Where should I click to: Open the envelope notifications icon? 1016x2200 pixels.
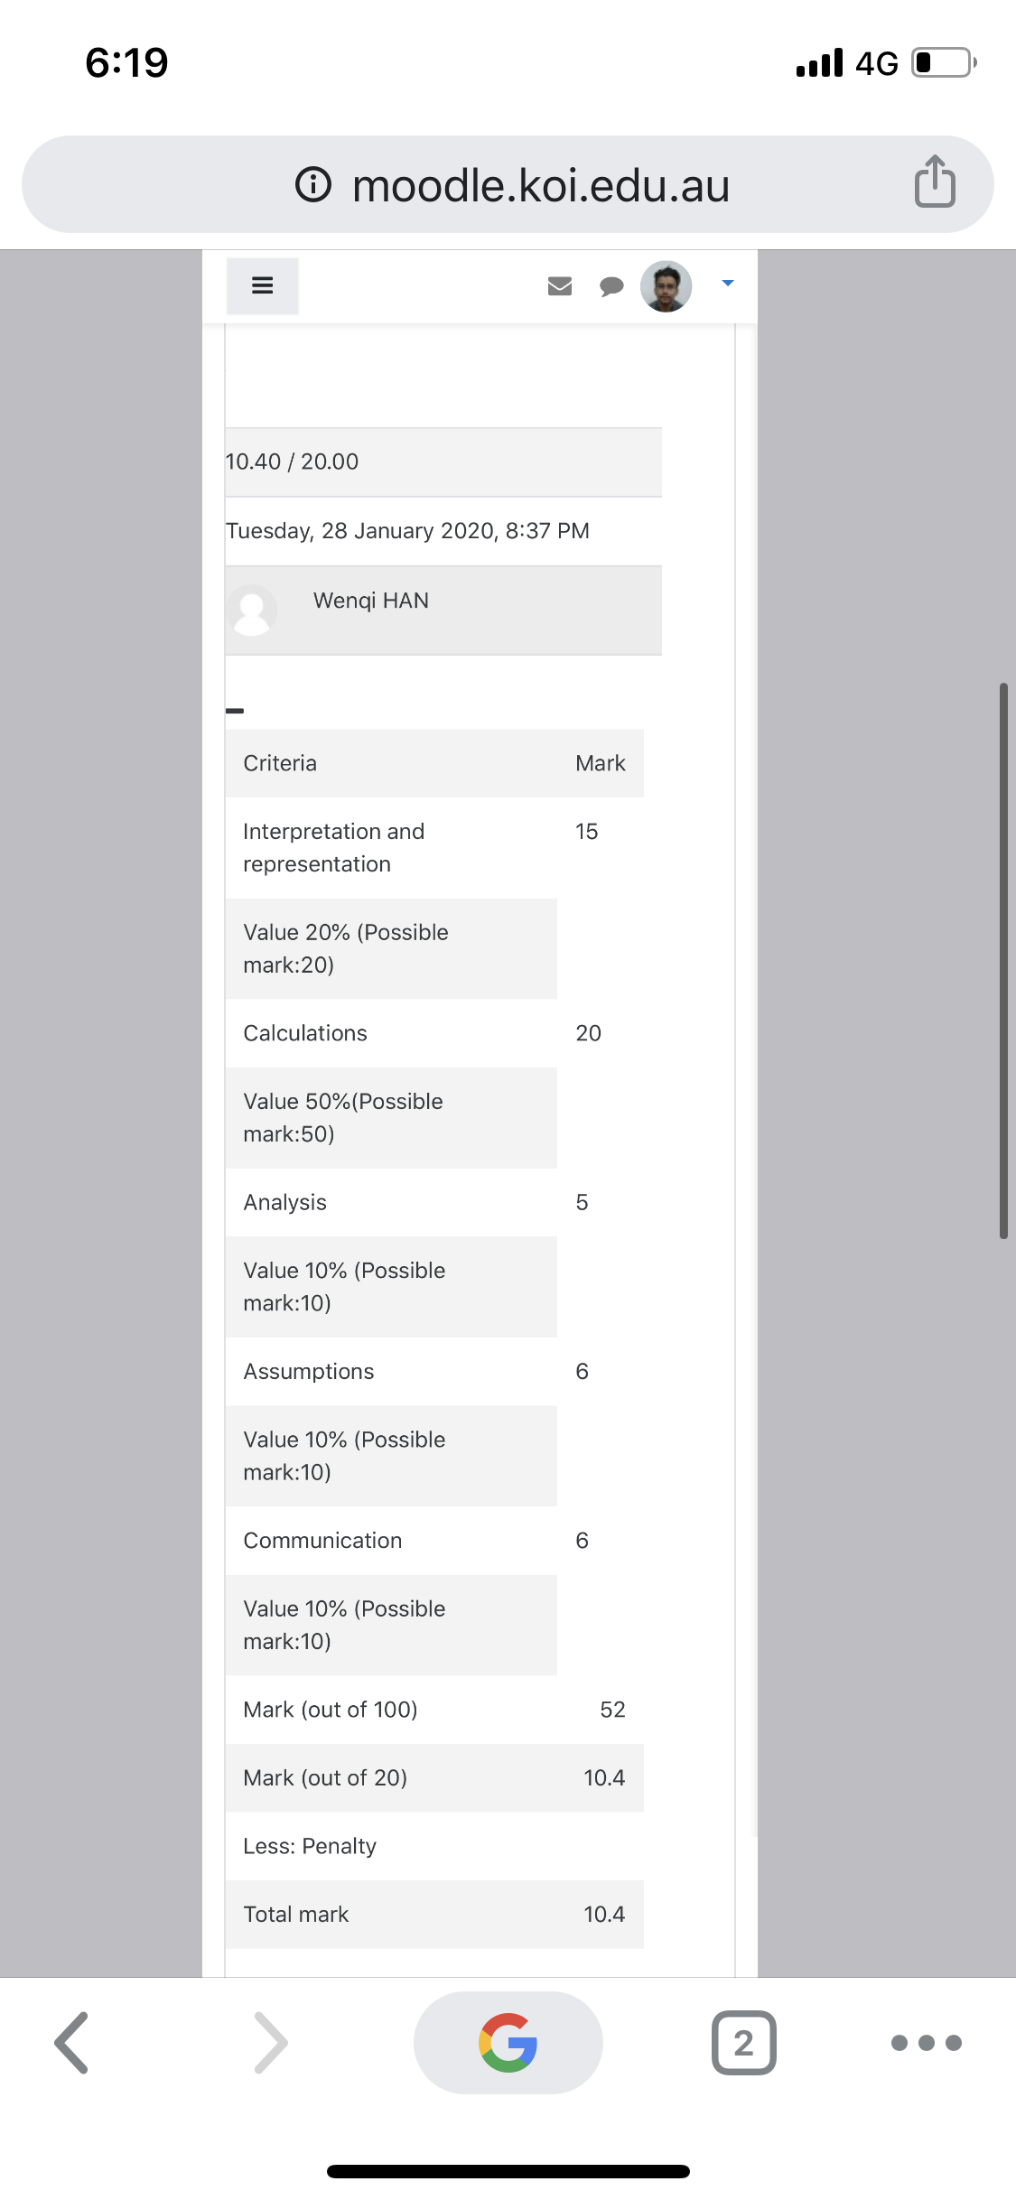pos(560,286)
